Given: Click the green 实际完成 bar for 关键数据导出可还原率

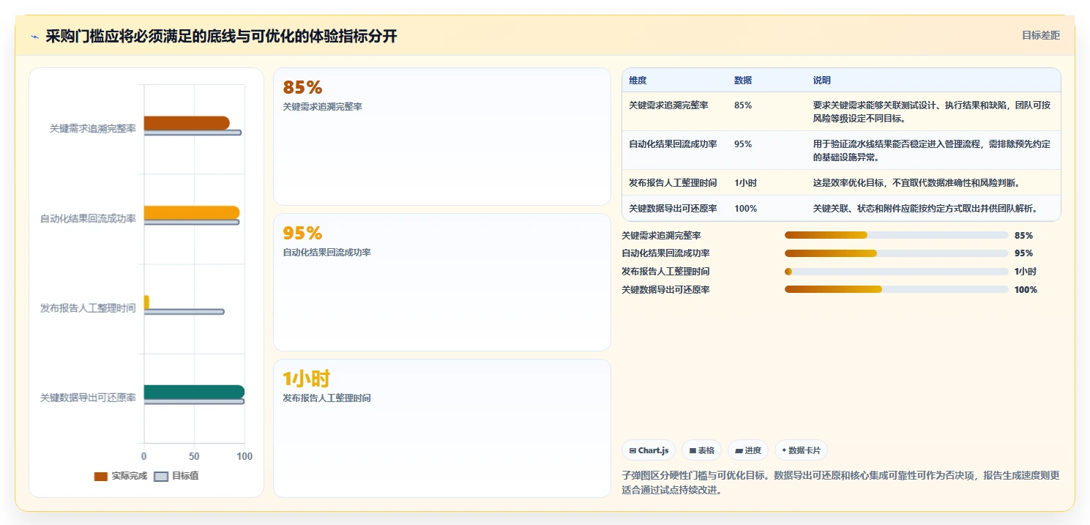Looking at the screenshot, I should [194, 392].
